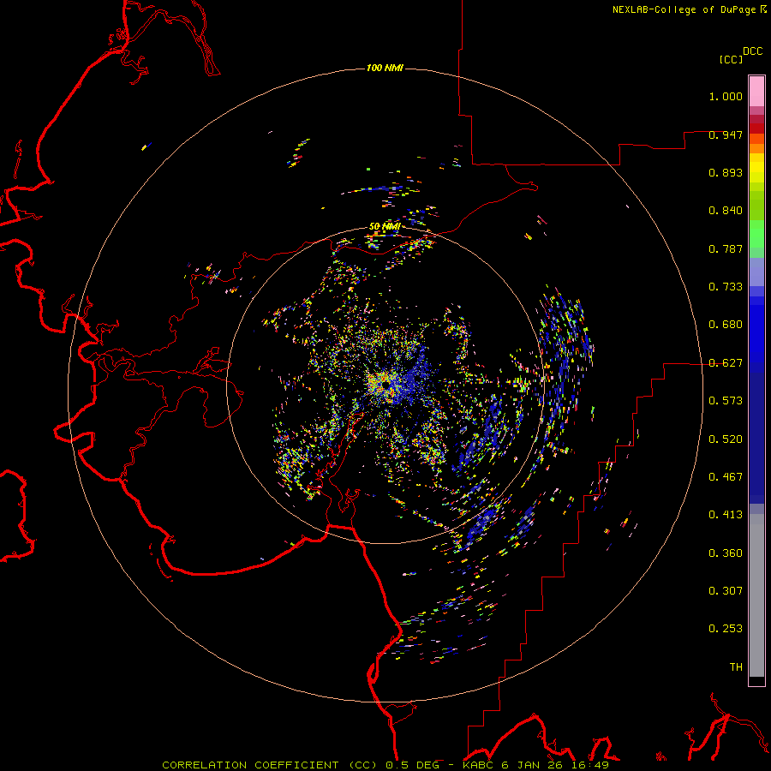Click the 0.840 legend value
The image size is (771, 771).
[x=726, y=211]
